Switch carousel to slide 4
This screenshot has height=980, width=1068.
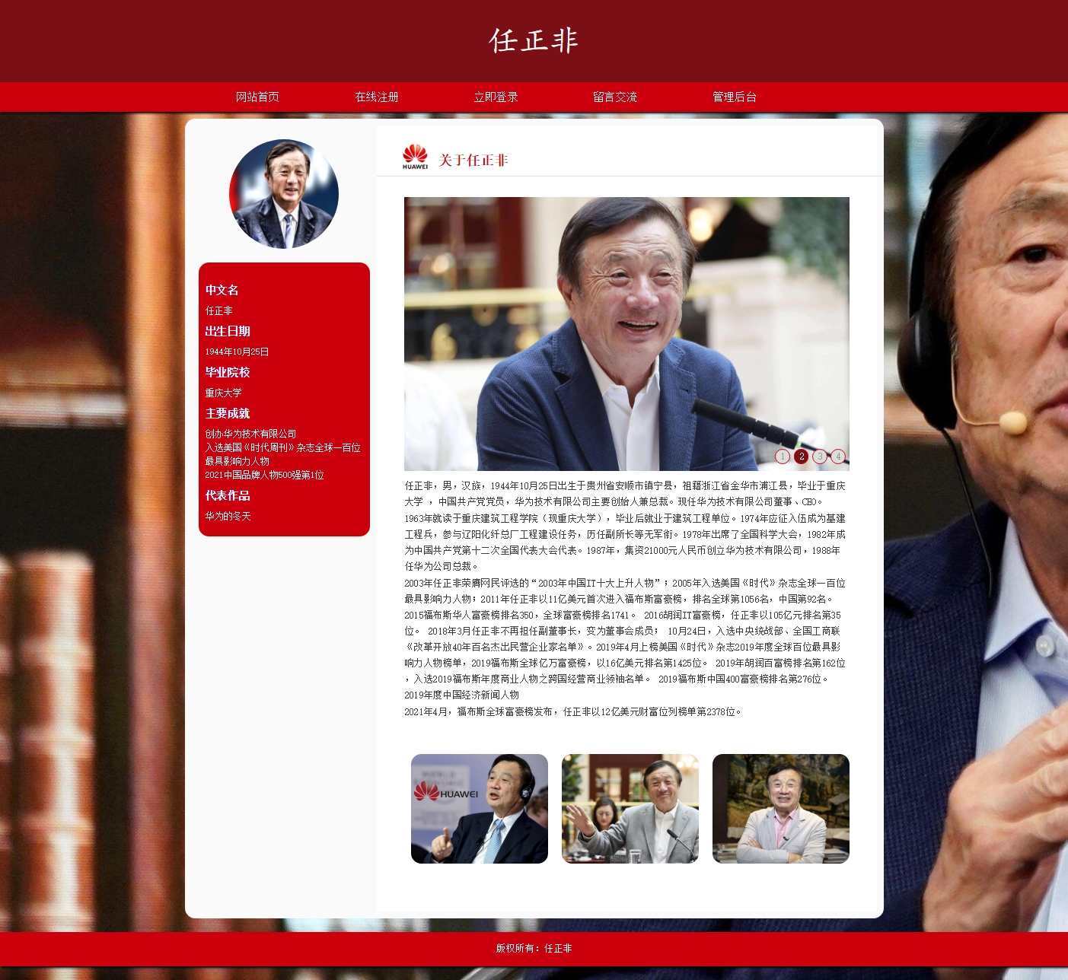click(x=838, y=457)
